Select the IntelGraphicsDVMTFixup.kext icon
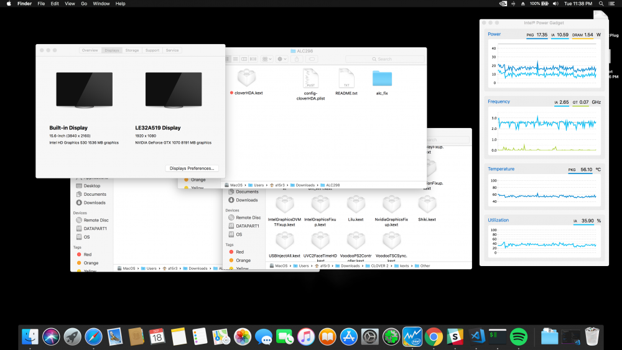The height and width of the screenshot is (350, 622). click(284, 205)
